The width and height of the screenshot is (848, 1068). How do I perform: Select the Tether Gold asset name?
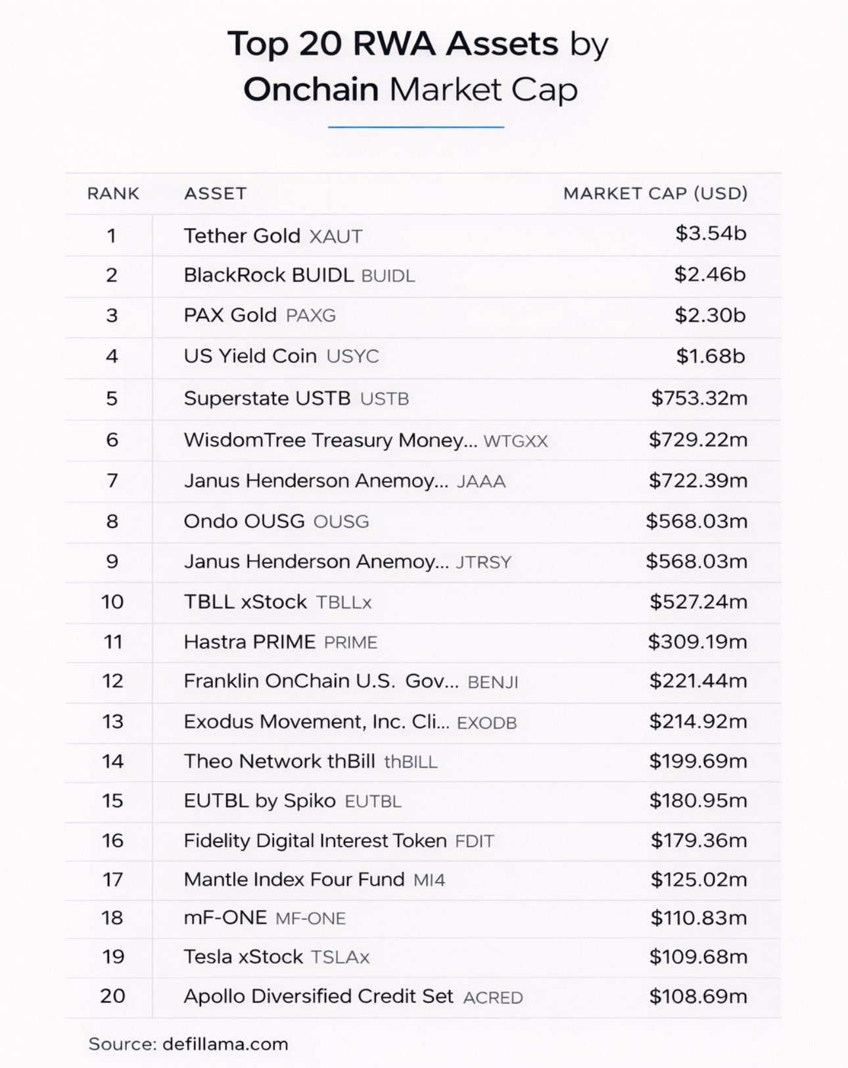(241, 235)
